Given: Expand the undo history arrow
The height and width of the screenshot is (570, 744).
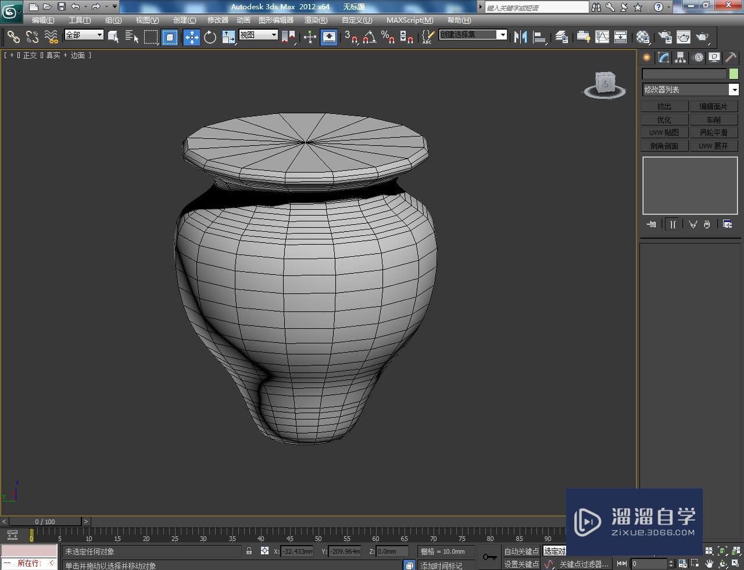Looking at the screenshot, I should coord(85,7).
